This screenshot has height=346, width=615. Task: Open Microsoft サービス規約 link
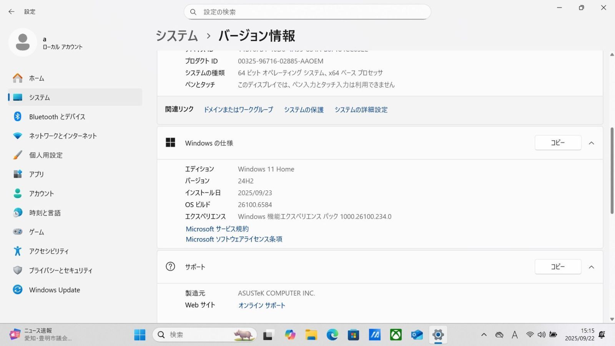point(217,229)
